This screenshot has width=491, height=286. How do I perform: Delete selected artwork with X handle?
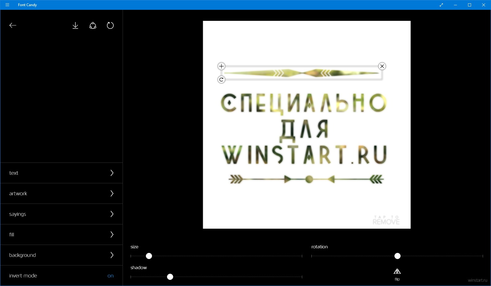(x=382, y=66)
